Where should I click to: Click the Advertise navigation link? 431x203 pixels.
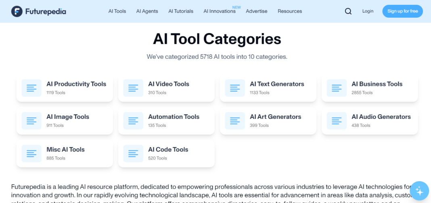coord(257,11)
